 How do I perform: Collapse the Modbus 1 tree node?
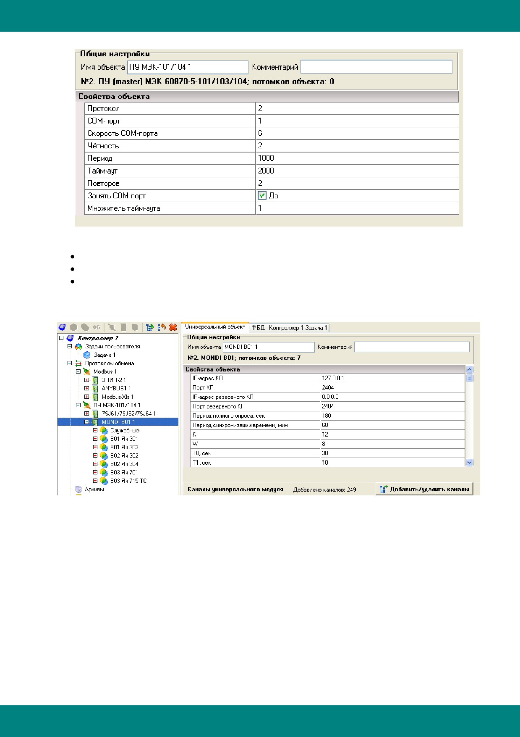pyautogui.click(x=78, y=371)
